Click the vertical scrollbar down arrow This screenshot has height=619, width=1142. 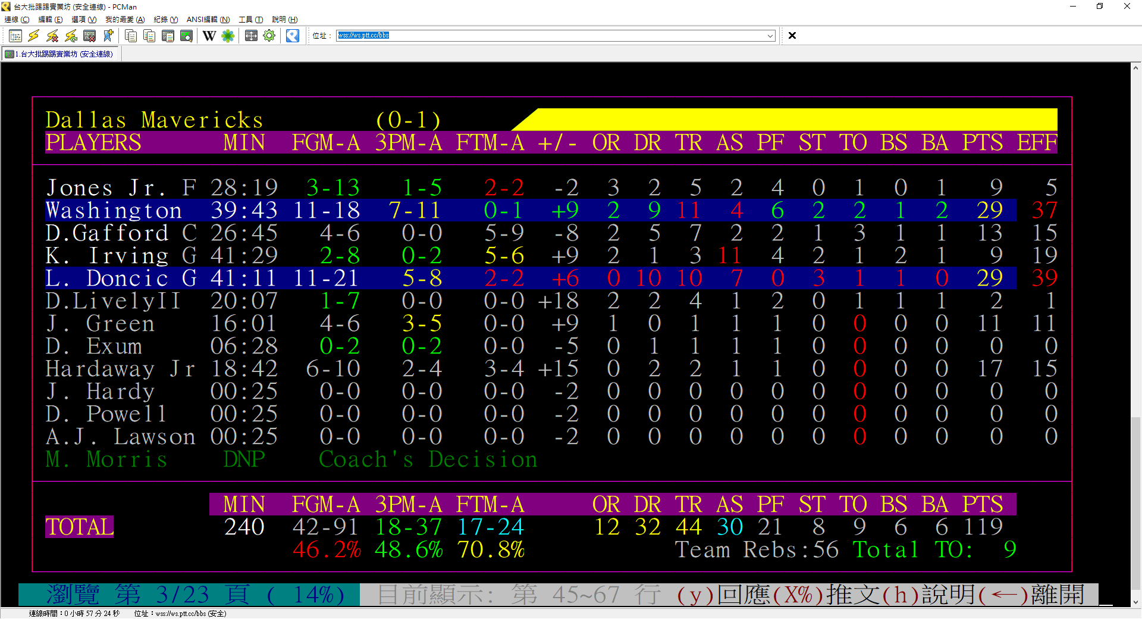[1136, 602]
